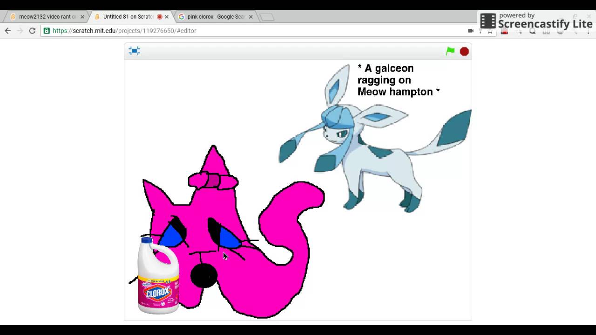
Task: Open a new browser tab
Action: pyautogui.click(x=267, y=17)
